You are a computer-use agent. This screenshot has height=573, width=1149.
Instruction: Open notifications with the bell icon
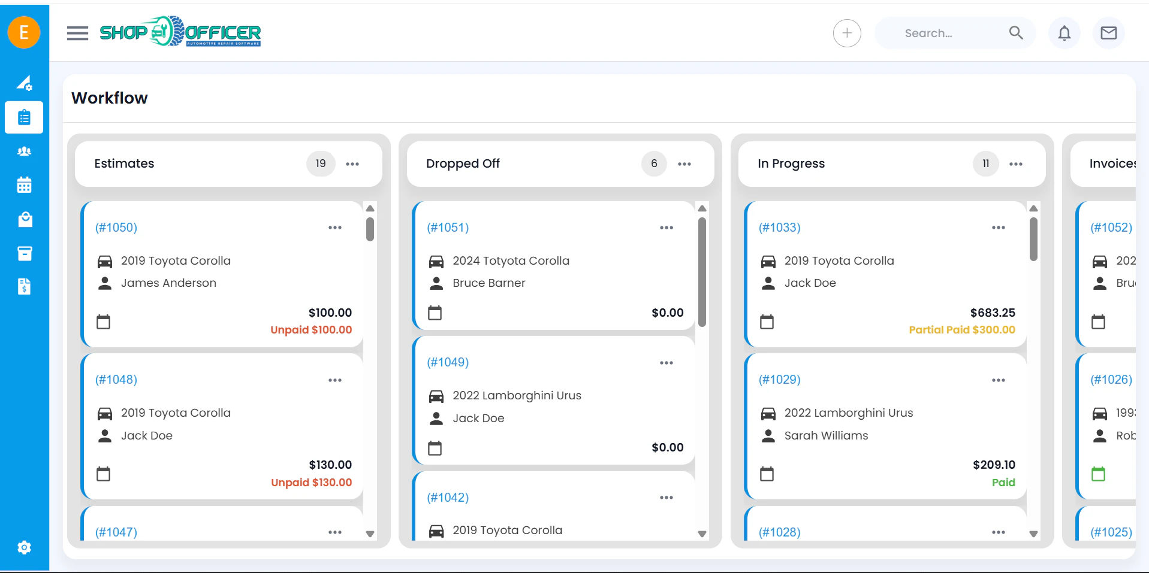pos(1064,33)
